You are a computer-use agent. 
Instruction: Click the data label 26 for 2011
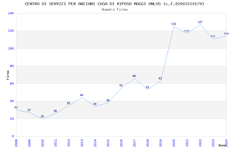tap(55, 111)
